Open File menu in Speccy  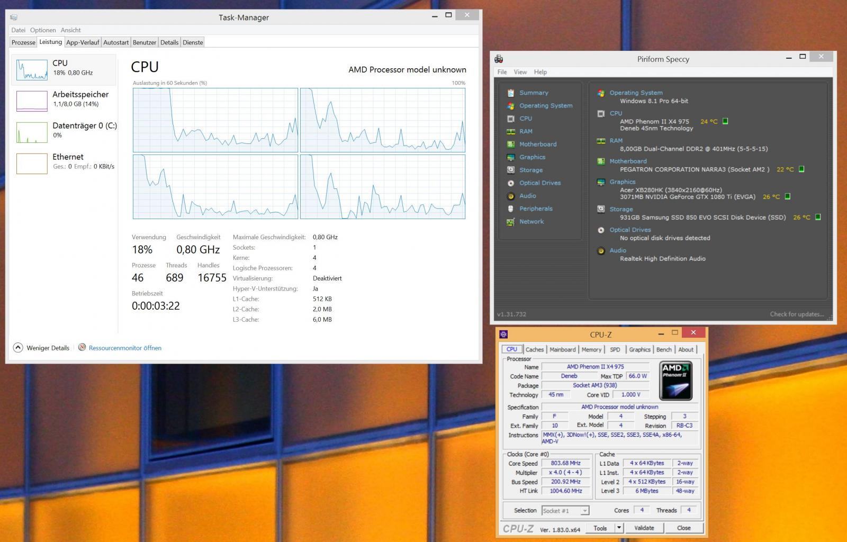tap(502, 72)
